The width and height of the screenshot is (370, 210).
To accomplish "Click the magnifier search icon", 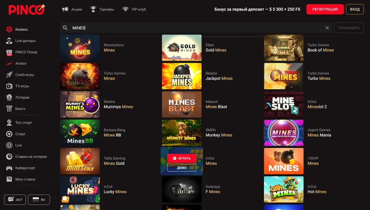I will [65, 28].
